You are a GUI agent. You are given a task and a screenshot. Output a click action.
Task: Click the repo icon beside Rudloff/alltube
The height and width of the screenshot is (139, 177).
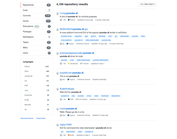pos(57,89)
